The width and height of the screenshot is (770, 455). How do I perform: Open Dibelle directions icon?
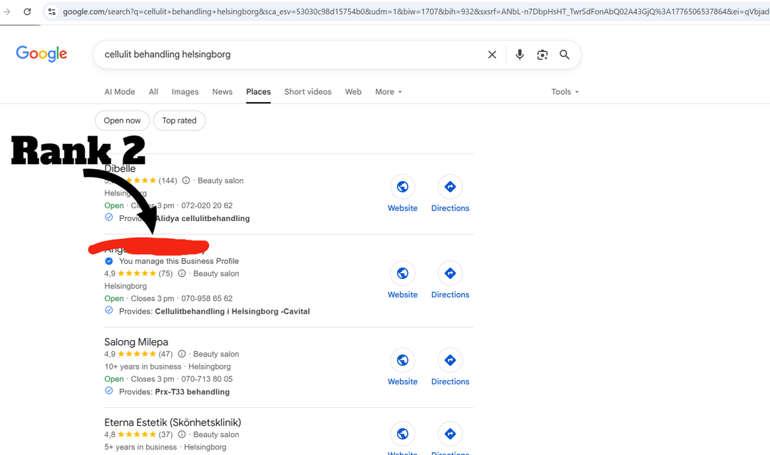(x=451, y=187)
